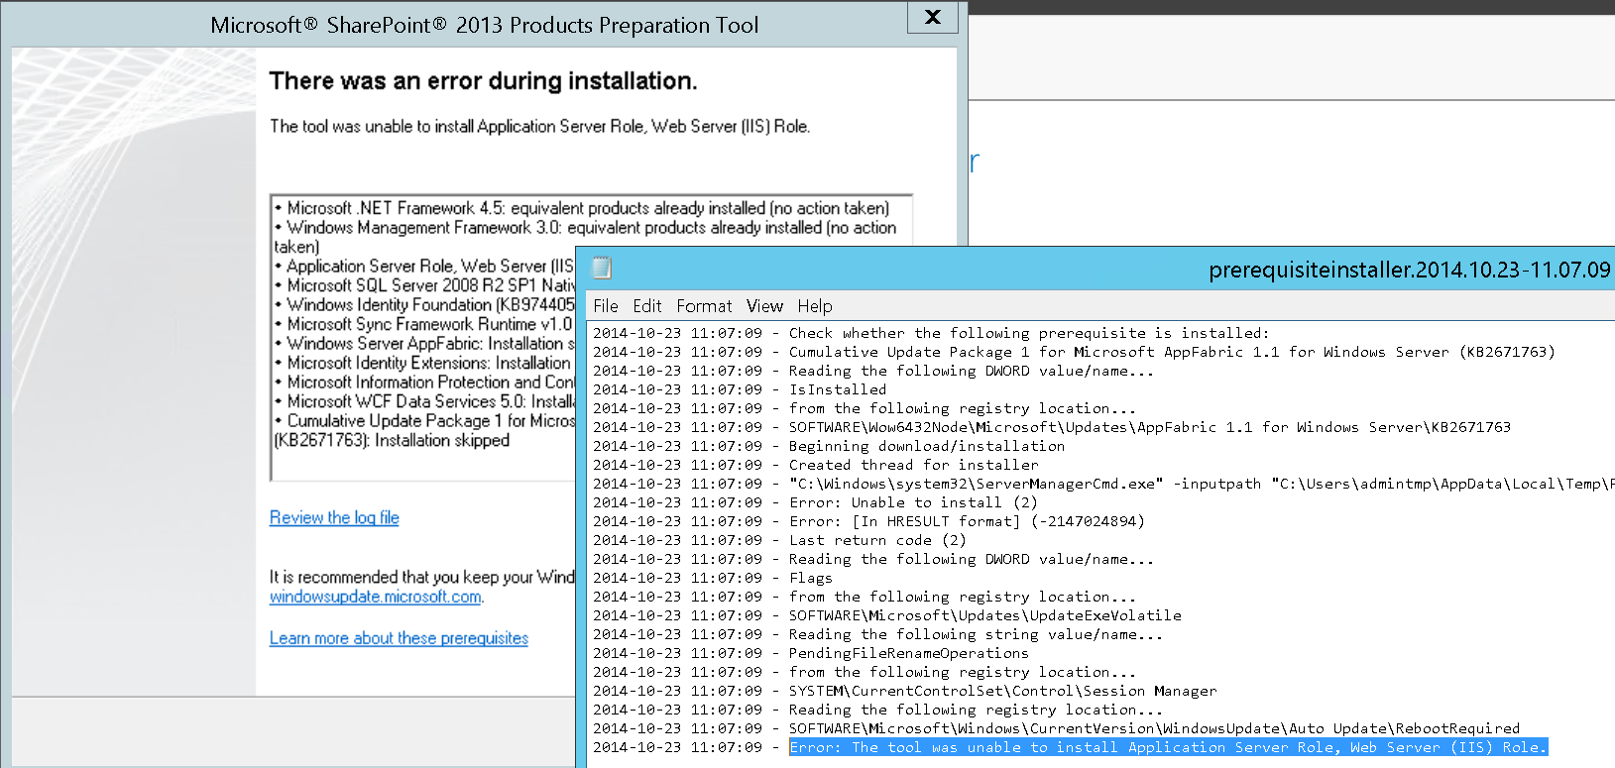Viewport: 1615px width, 768px height.
Task: Open the Edit menu in Notepad
Action: point(647,306)
